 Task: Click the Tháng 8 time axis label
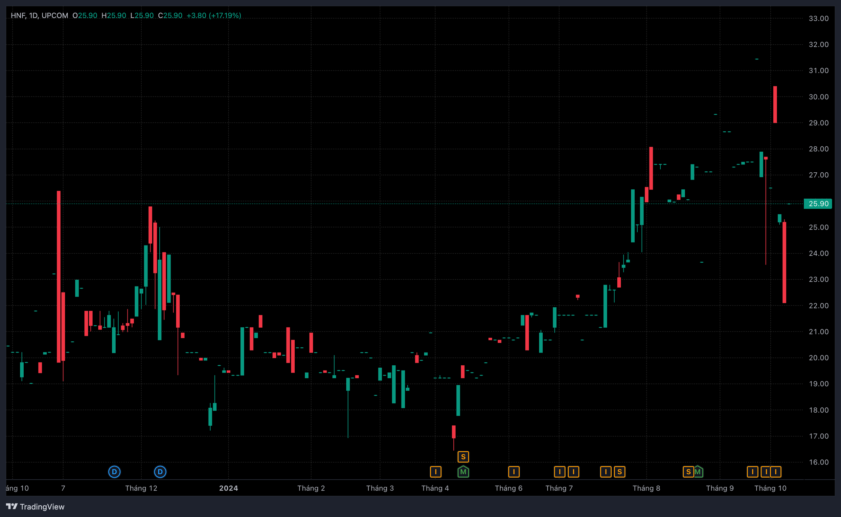click(x=646, y=488)
